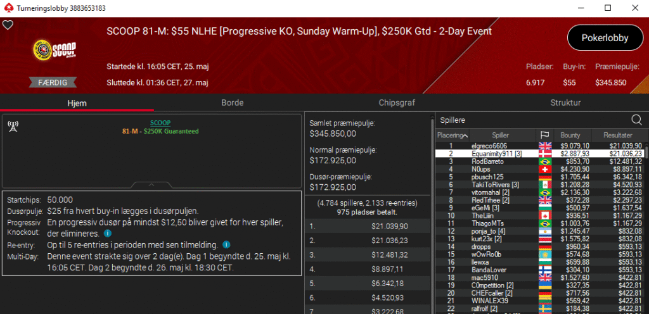Select player row BandaLover
Screen dimensions: 649x314
tap(540, 270)
